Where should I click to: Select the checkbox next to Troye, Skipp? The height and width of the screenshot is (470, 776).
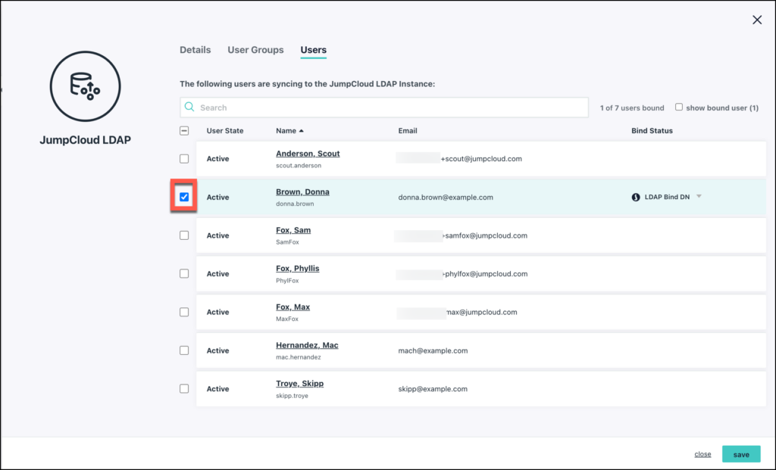click(x=184, y=388)
